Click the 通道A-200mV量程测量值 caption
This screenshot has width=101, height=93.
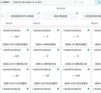pos(15,44)
